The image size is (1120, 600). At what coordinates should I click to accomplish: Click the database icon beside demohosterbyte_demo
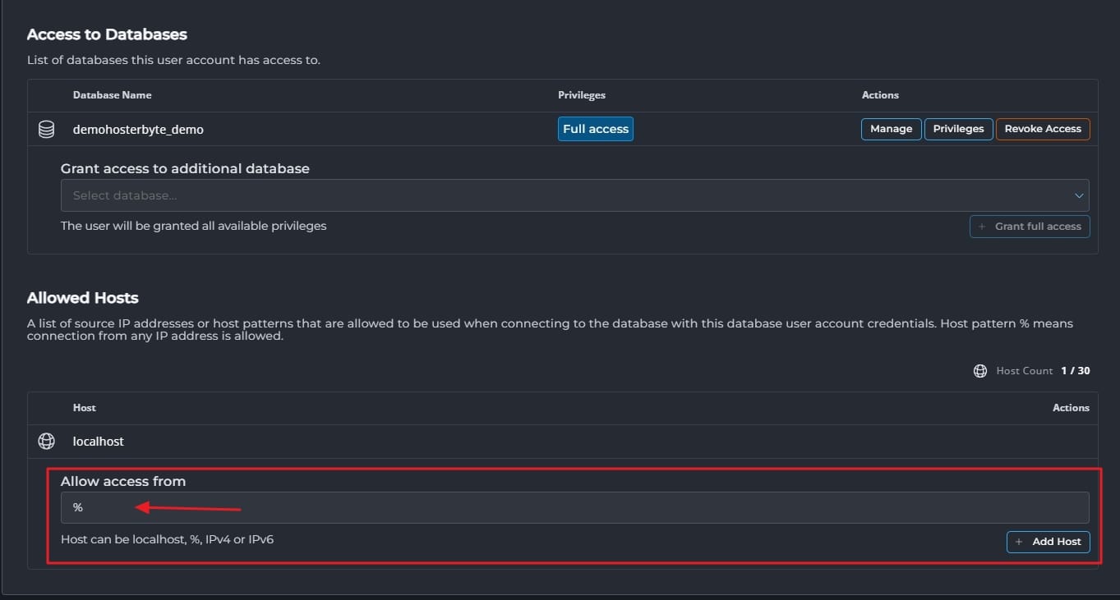[x=47, y=130]
